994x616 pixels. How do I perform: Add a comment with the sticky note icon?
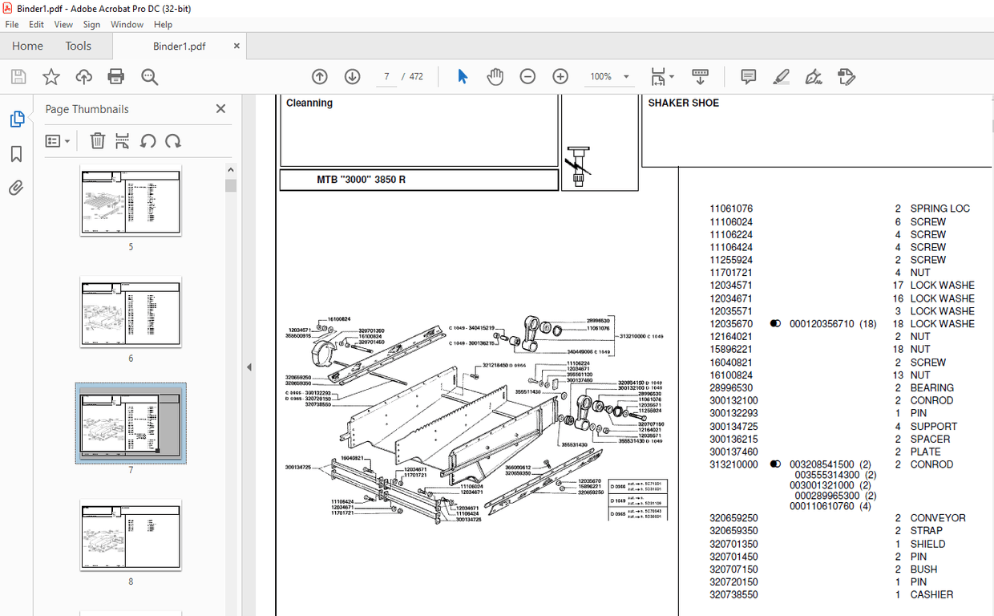coord(749,76)
